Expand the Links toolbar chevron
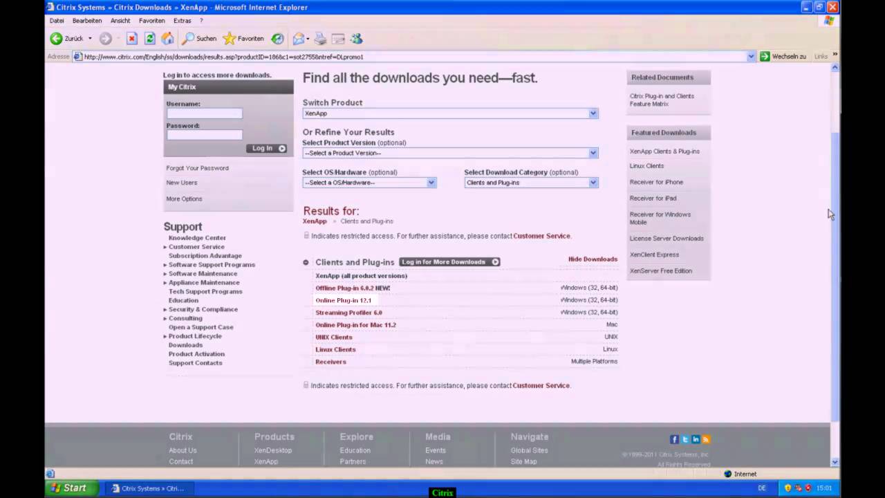This screenshot has height=498, width=885. [x=835, y=55]
